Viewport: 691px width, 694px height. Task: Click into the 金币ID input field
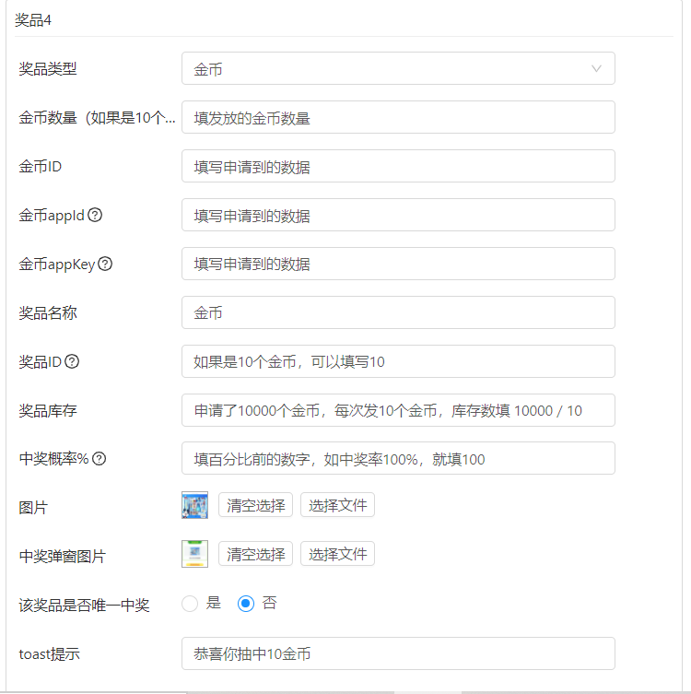(x=398, y=166)
